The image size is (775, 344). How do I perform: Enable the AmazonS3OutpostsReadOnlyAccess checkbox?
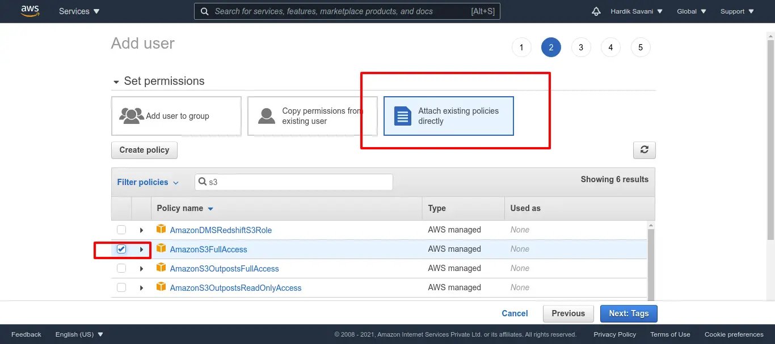121,287
